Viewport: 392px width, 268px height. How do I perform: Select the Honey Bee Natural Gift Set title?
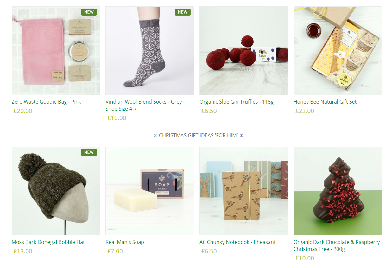(x=325, y=102)
